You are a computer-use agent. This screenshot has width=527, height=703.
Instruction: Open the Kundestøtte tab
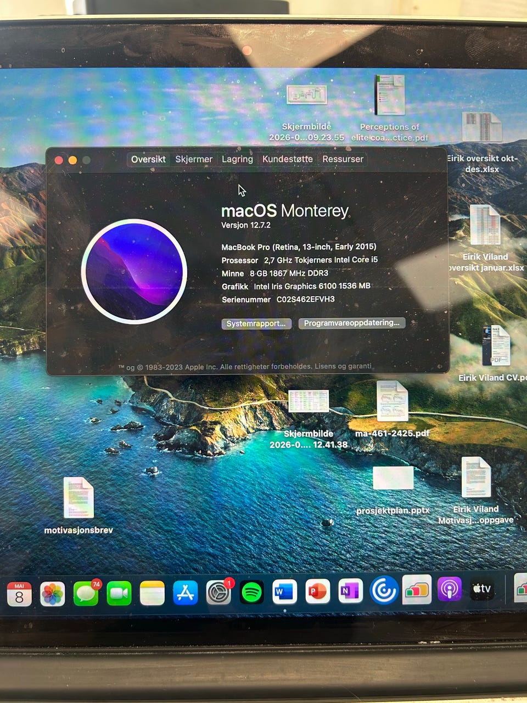(x=288, y=159)
